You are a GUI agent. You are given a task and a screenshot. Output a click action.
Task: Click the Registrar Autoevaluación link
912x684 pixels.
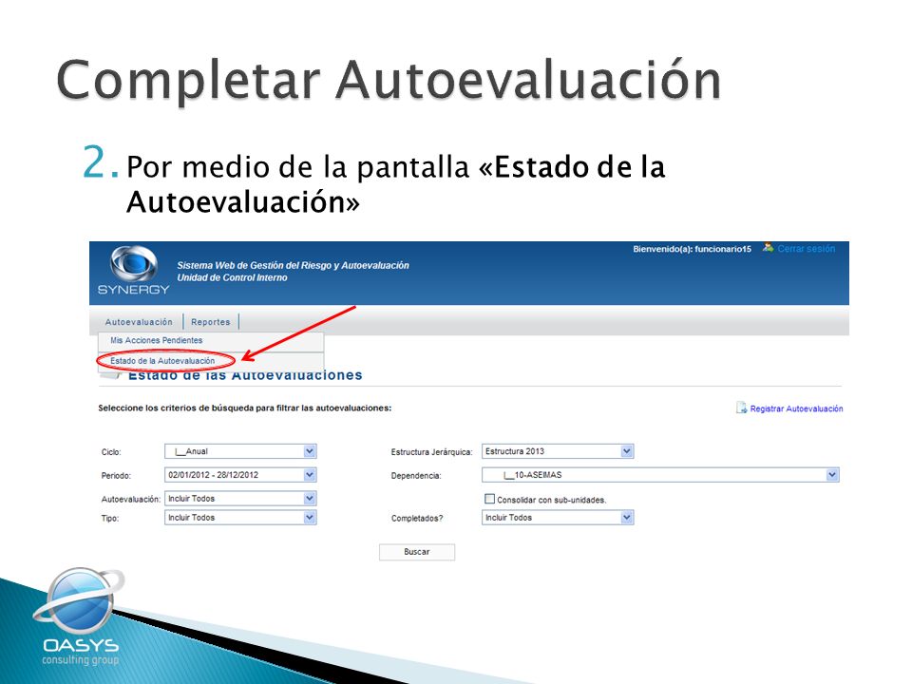click(x=796, y=408)
